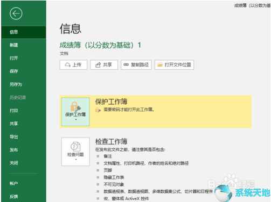The height and width of the screenshot is (202, 271).
Task: Click text 需要密码才能打开此工作簿
Action: (x=129, y=110)
